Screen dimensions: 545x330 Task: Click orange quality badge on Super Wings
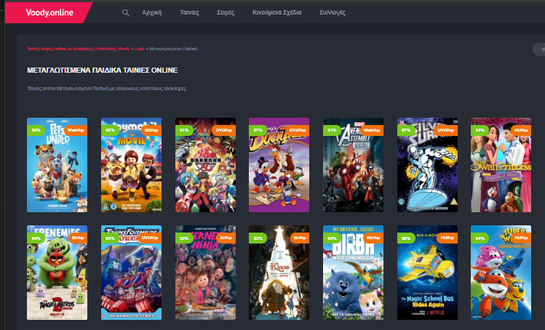pos(521,238)
